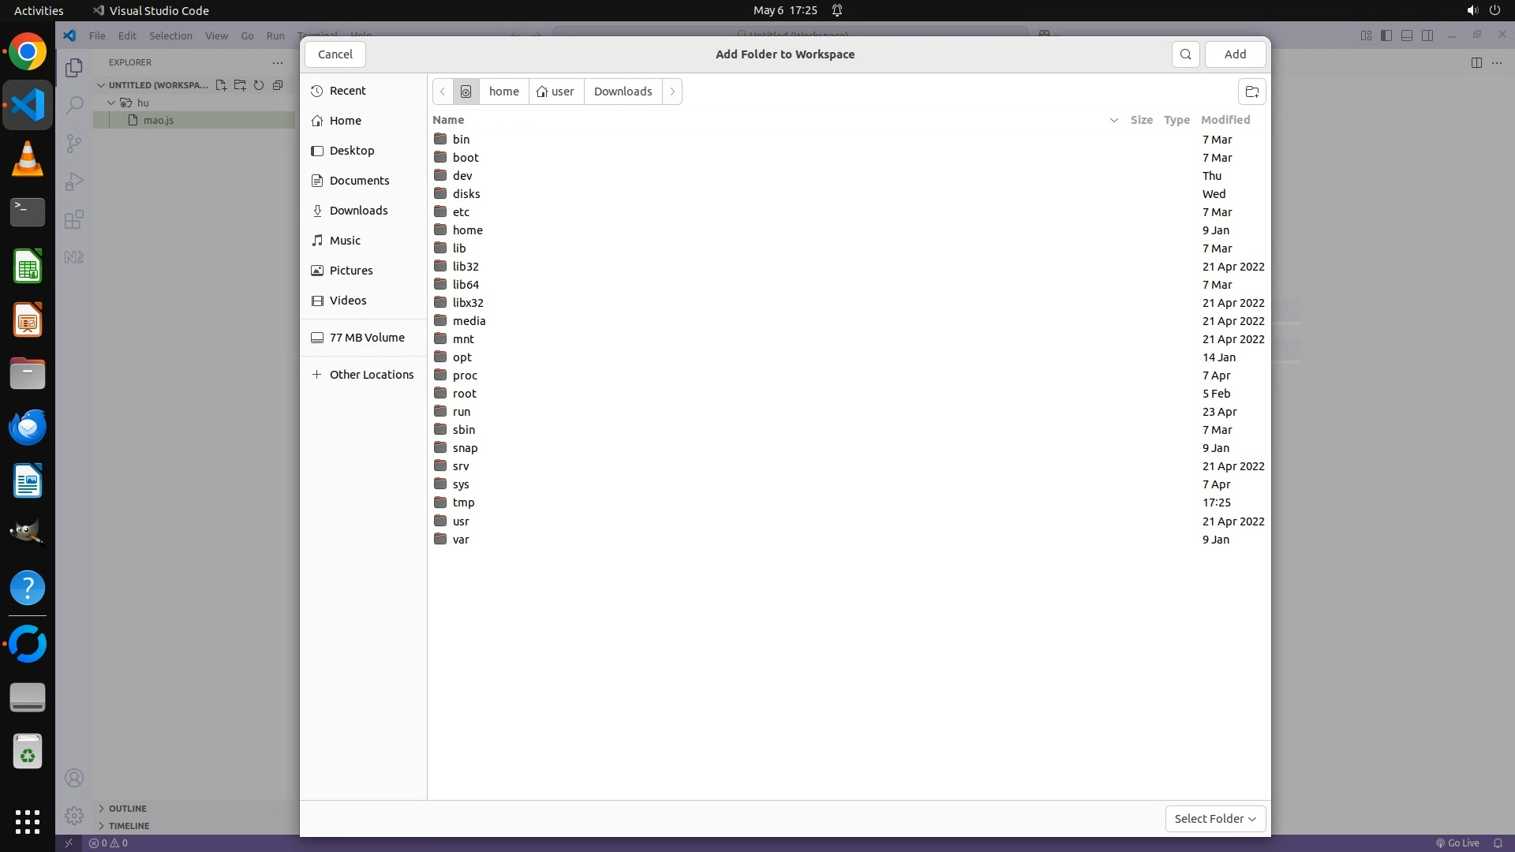Expand the OUTLINE section
This screenshot has height=852, width=1515.
coord(128,809)
